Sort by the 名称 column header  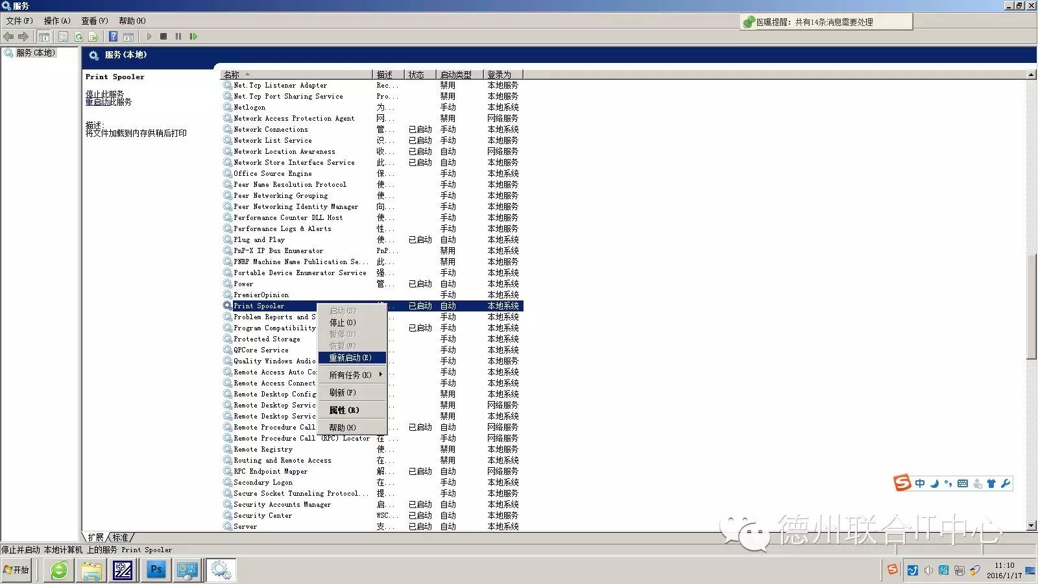(x=296, y=75)
